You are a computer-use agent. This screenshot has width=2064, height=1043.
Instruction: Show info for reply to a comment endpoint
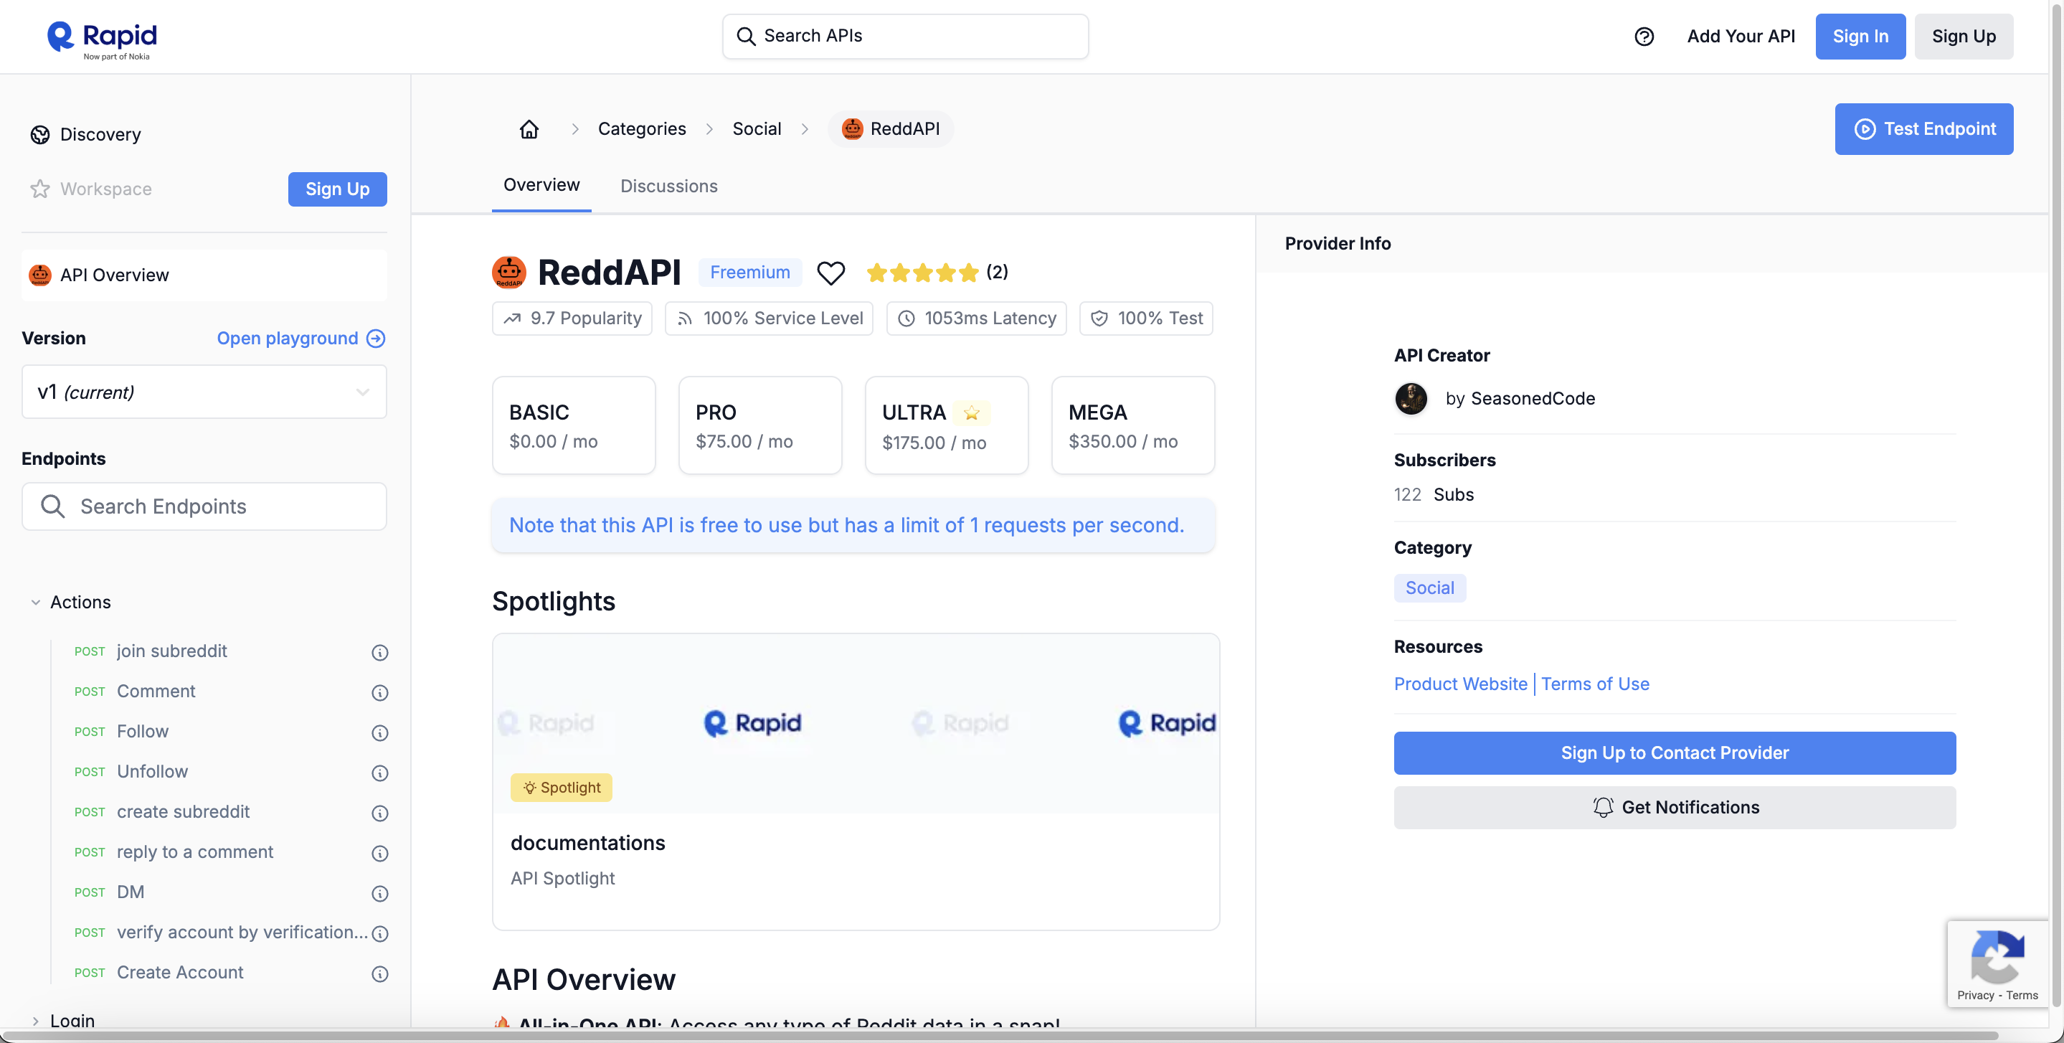coord(380,853)
